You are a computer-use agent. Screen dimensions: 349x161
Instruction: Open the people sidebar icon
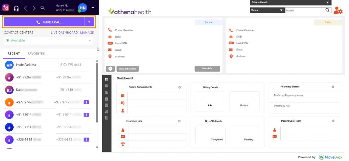pos(106,92)
